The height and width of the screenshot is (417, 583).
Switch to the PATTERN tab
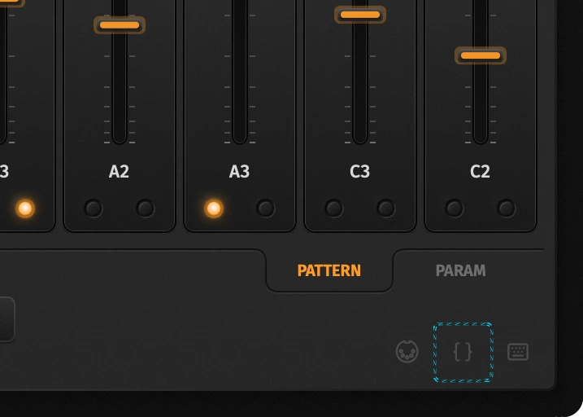coord(329,270)
